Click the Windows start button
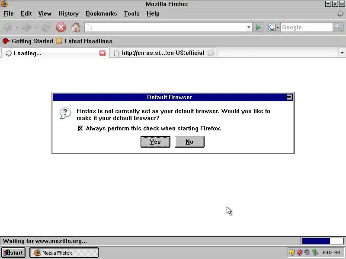Viewport: 346px width, 259px height. pos(13,253)
